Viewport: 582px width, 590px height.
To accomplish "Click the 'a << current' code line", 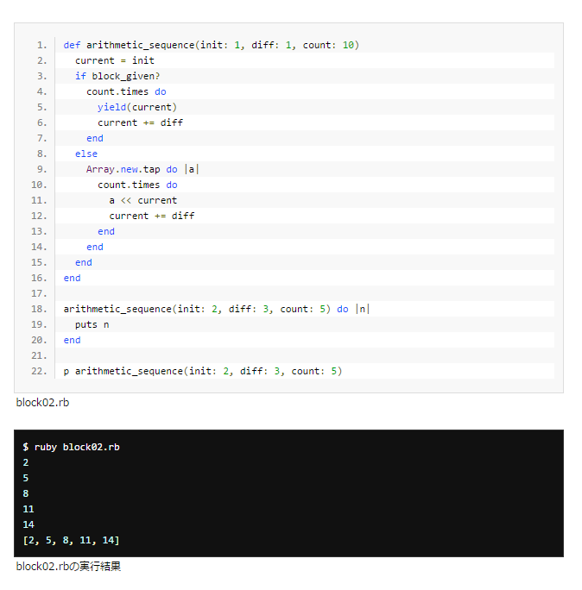I will click(142, 200).
